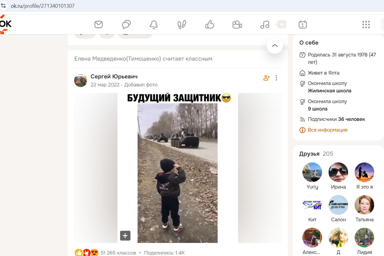384x256 pixels.
Task: Open the Notifications bell icon
Action: point(154,25)
